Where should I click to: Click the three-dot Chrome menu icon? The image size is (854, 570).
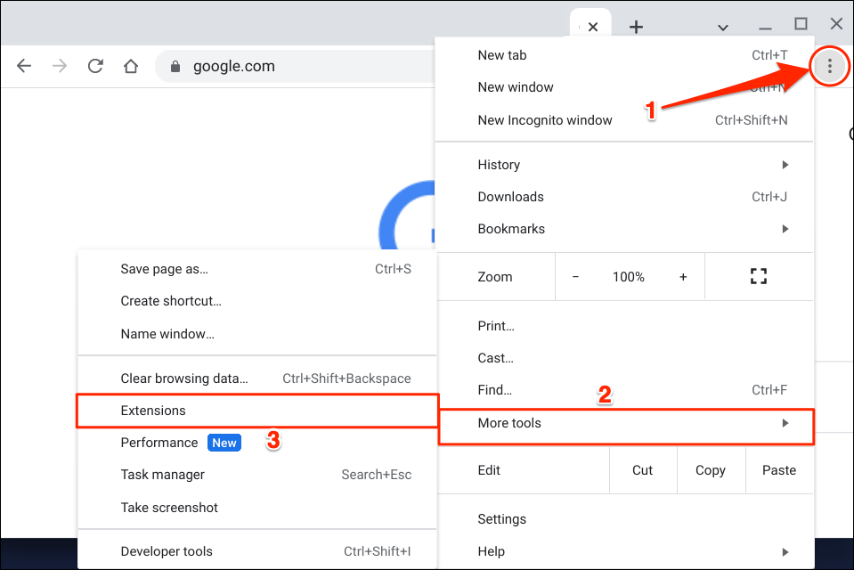tap(830, 66)
